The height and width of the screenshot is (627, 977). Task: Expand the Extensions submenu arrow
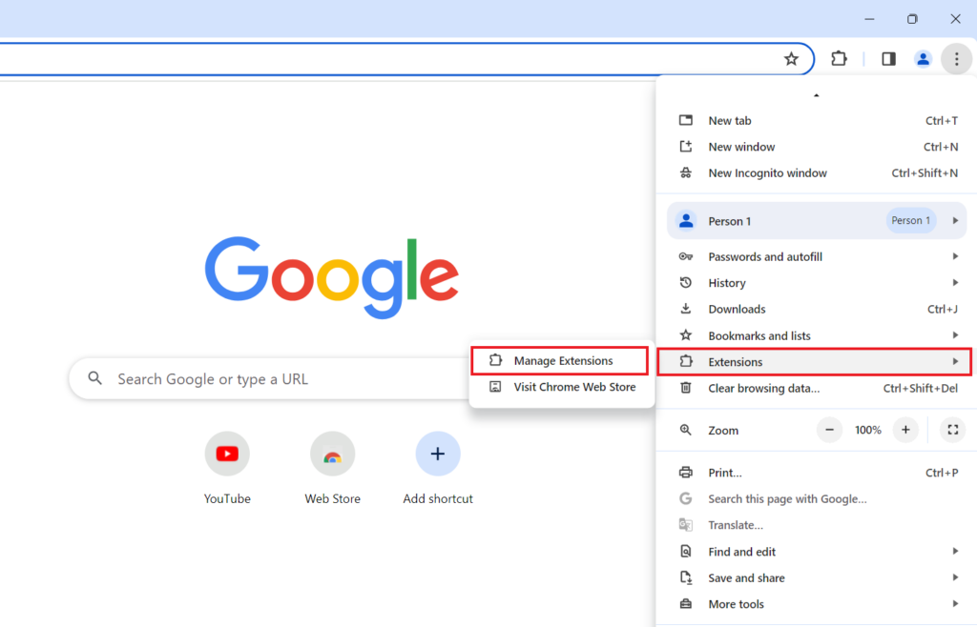pyautogui.click(x=955, y=361)
